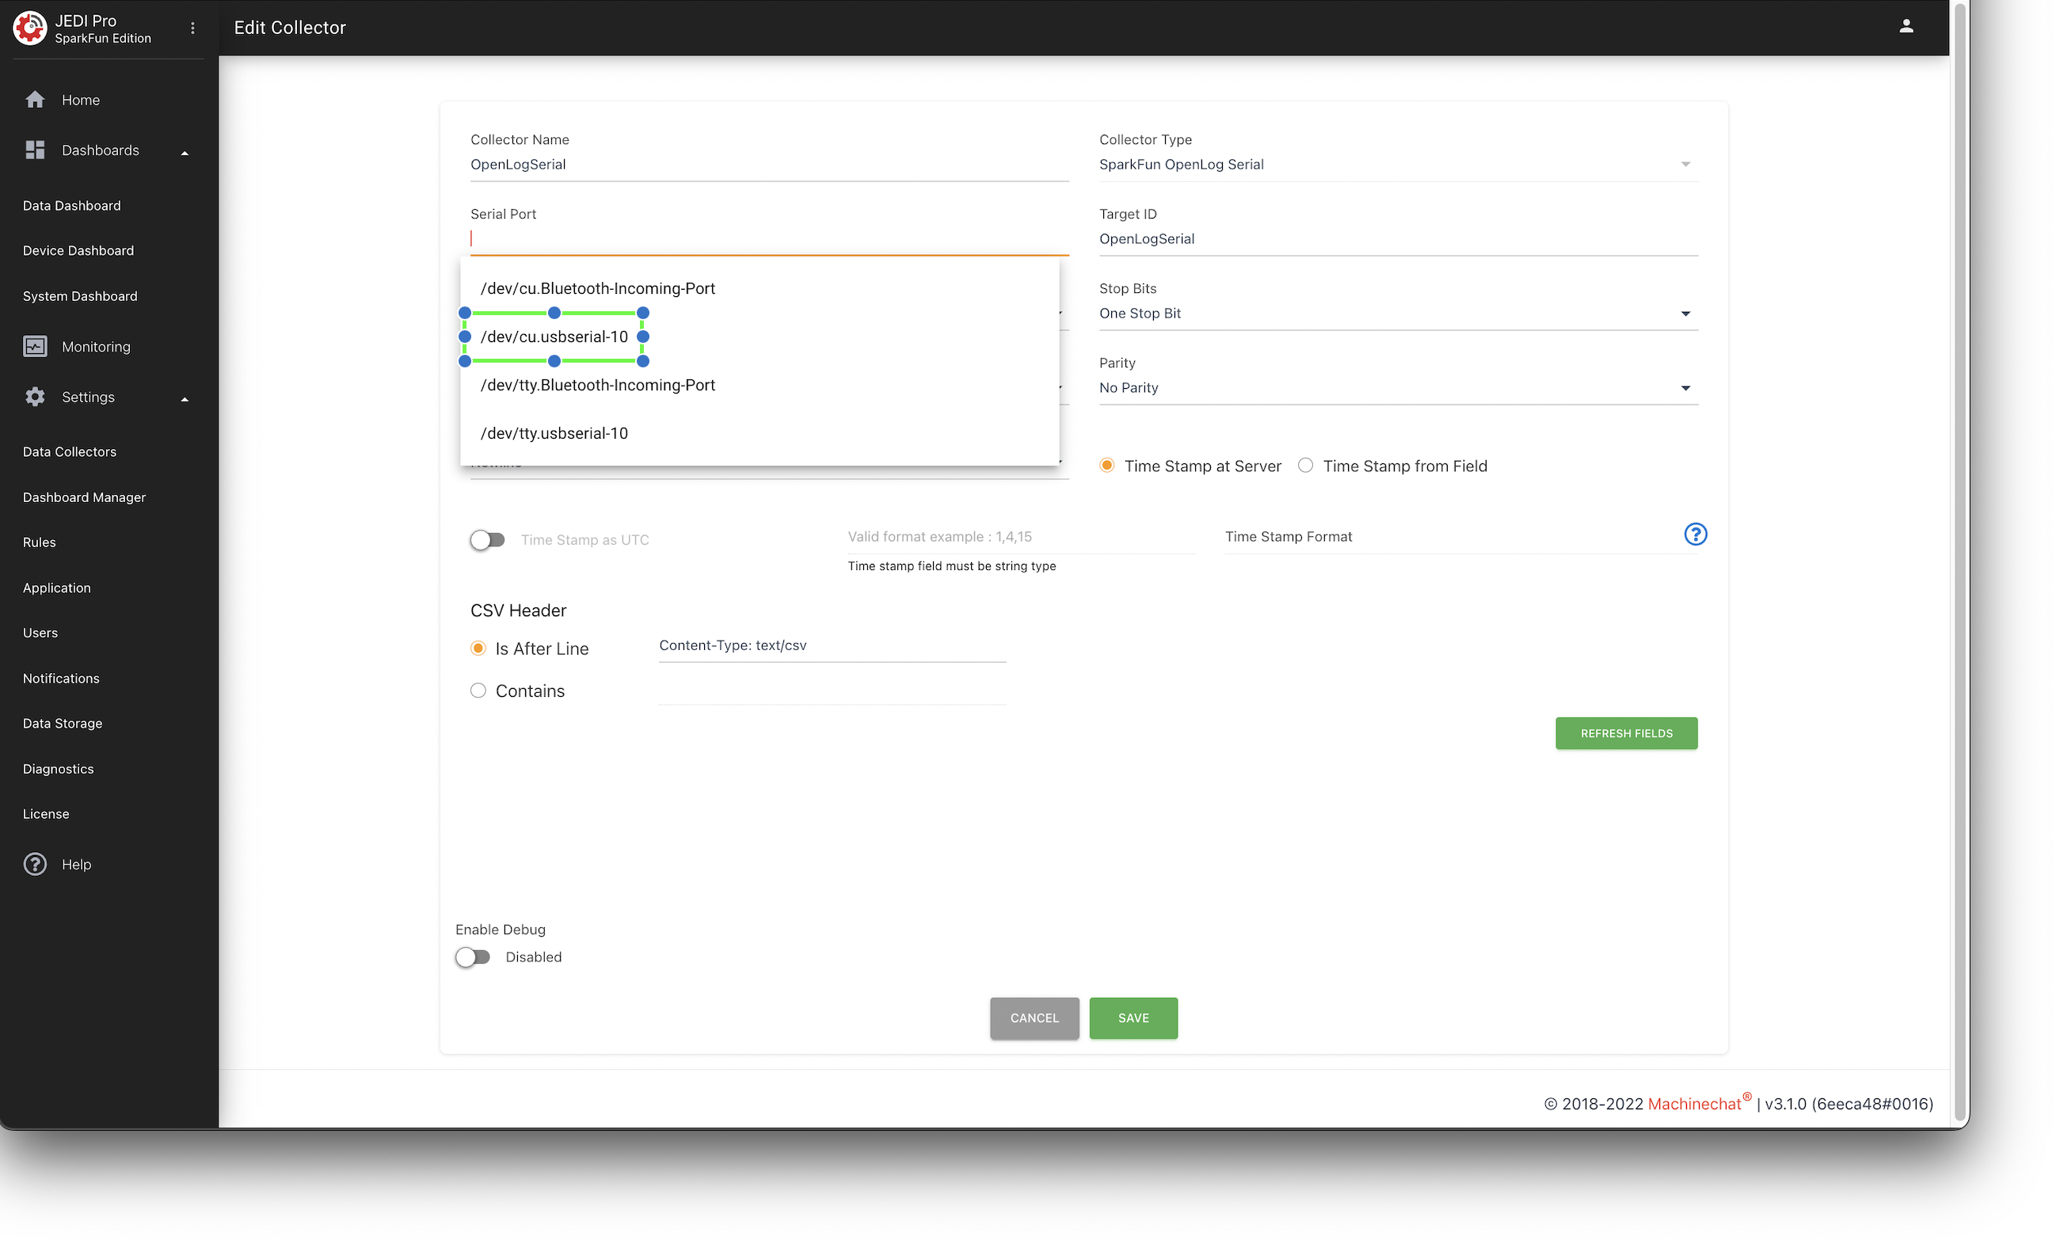Choose /dev/tty.usbserial-10 option
This screenshot has height=1244, width=2056.
coord(760,434)
